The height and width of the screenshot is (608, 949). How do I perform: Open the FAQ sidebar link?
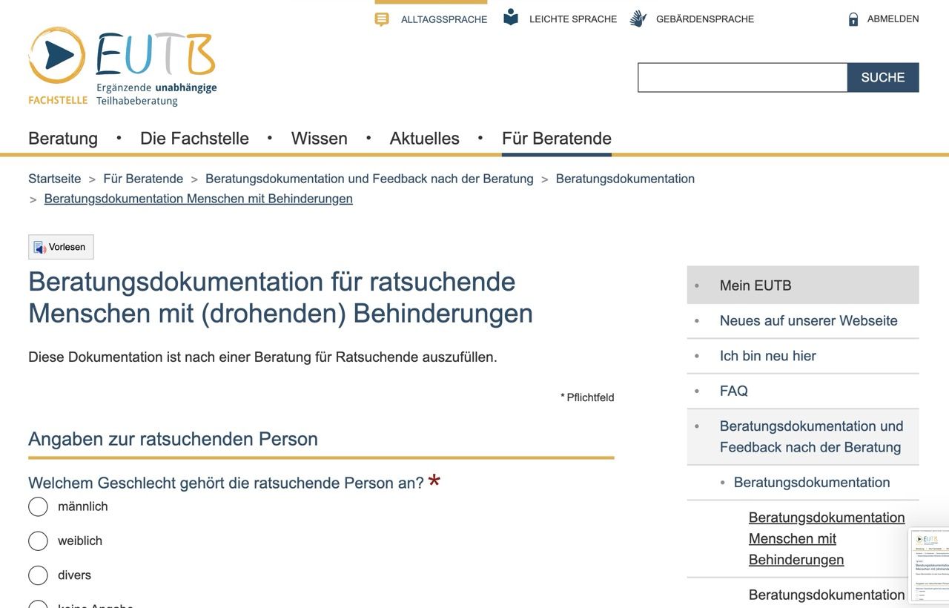coord(733,391)
